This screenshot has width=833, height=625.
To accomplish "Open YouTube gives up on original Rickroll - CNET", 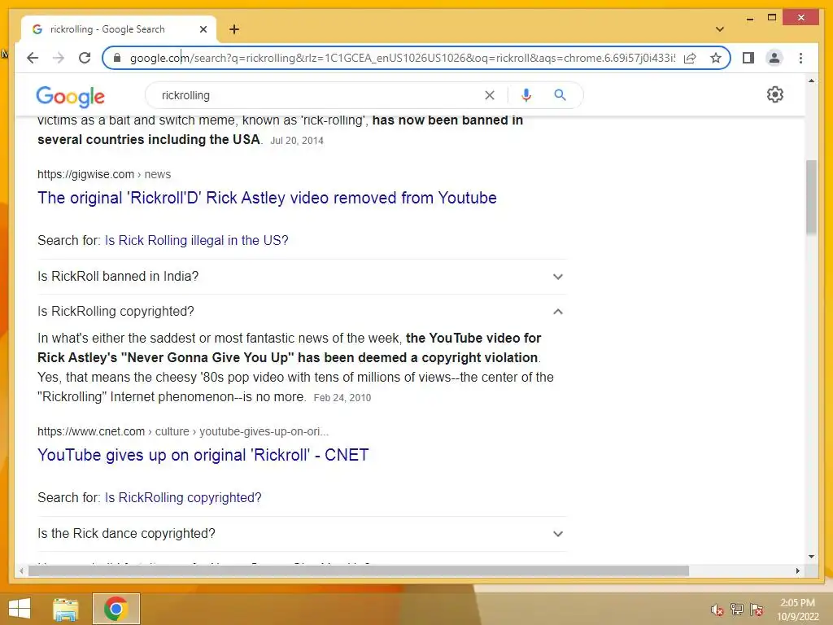I will click(203, 455).
